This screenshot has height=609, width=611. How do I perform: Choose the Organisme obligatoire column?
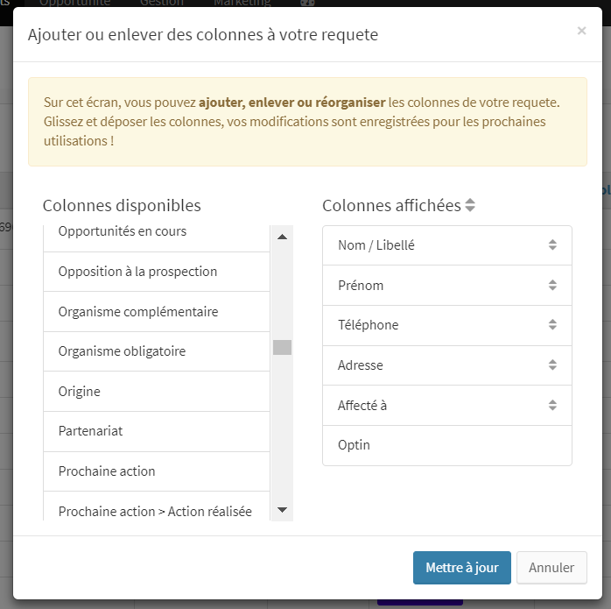pyautogui.click(x=157, y=351)
